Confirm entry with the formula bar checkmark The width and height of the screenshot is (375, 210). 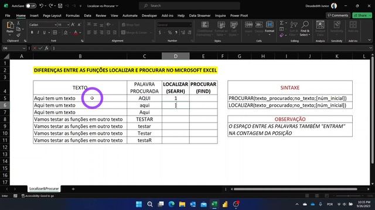point(40,48)
